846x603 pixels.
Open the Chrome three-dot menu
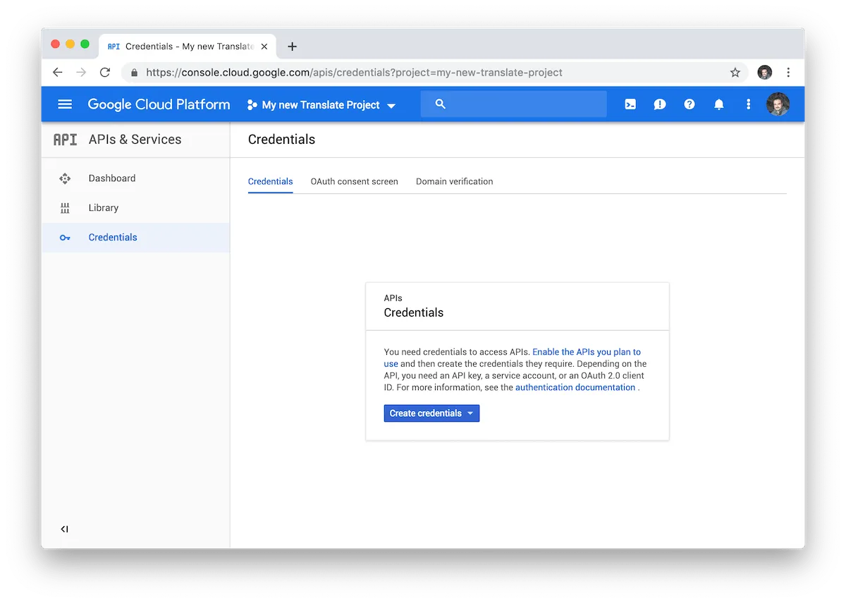click(x=788, y=72)
